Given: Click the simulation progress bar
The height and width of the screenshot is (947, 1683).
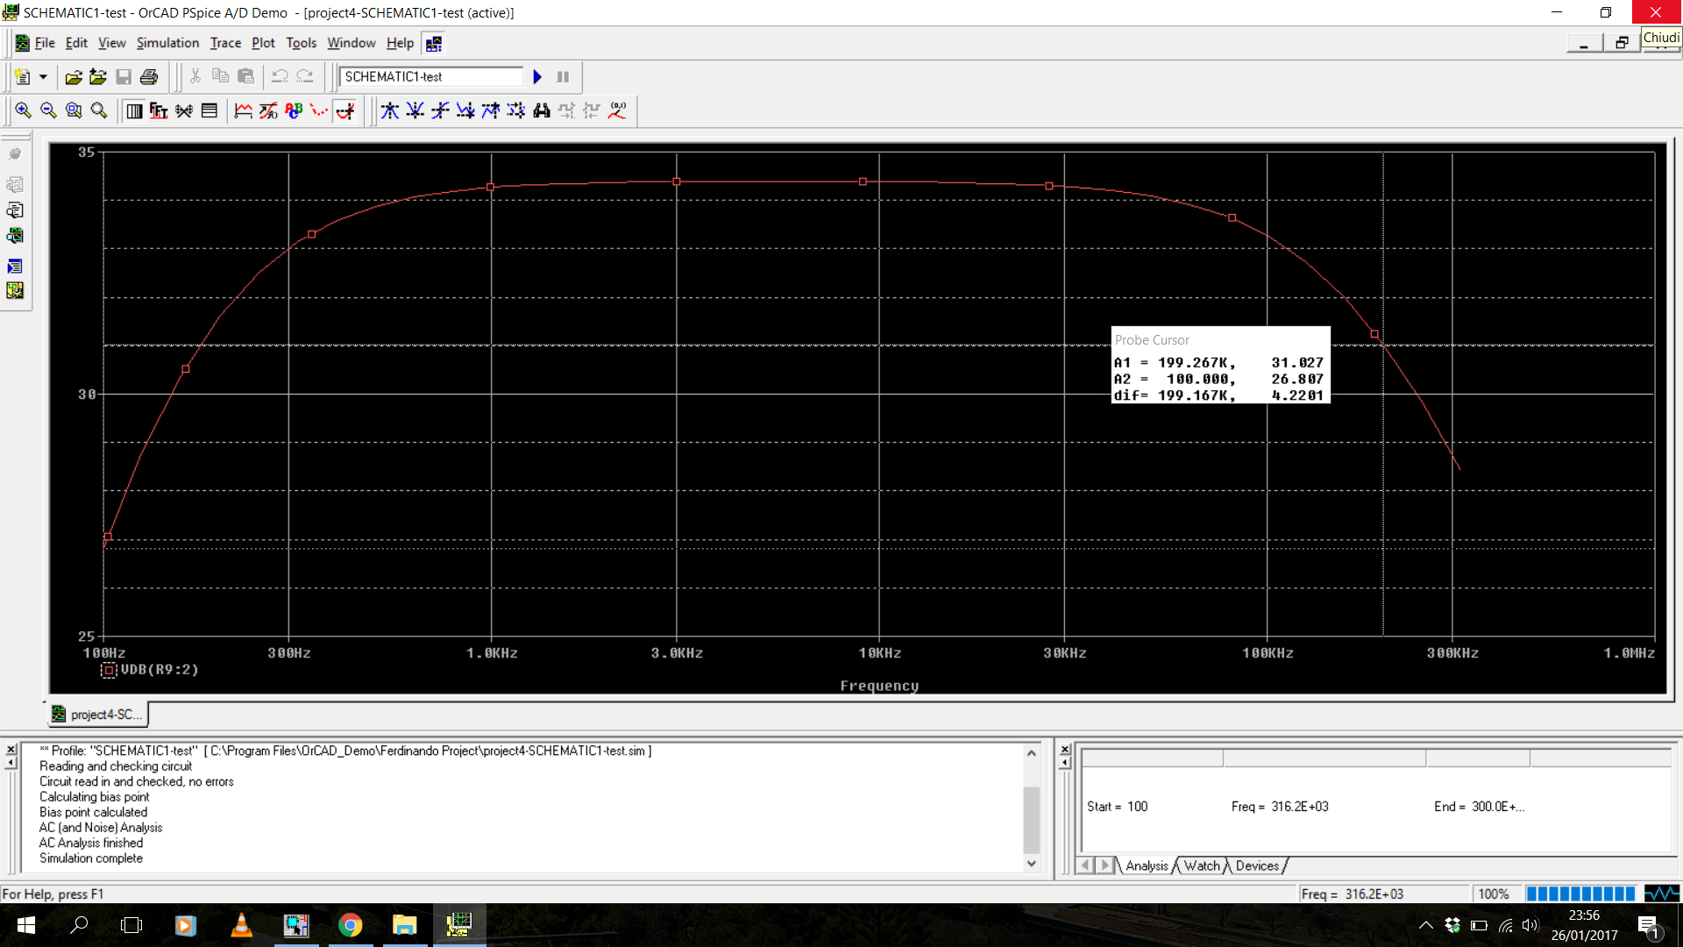Looking at the screenshot, I should [x=1580, y=894].
